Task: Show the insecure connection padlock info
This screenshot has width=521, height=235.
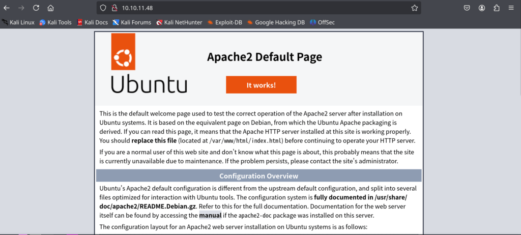Action: (x=114, y=8)
